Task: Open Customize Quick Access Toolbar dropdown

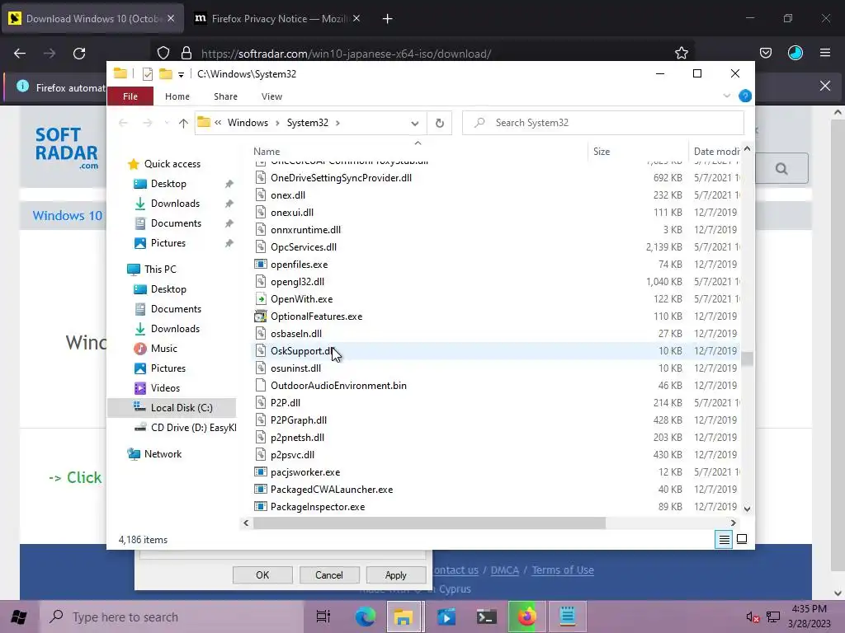Action: click(181, 75)
